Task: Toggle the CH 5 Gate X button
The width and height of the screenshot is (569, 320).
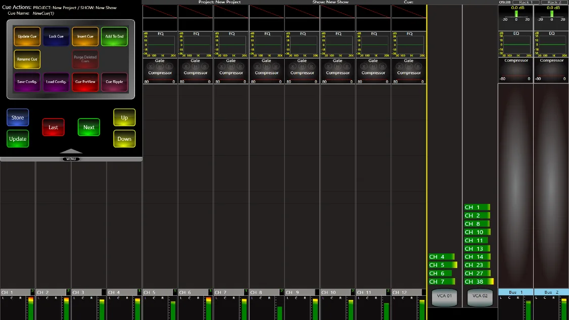Action: 151,67
